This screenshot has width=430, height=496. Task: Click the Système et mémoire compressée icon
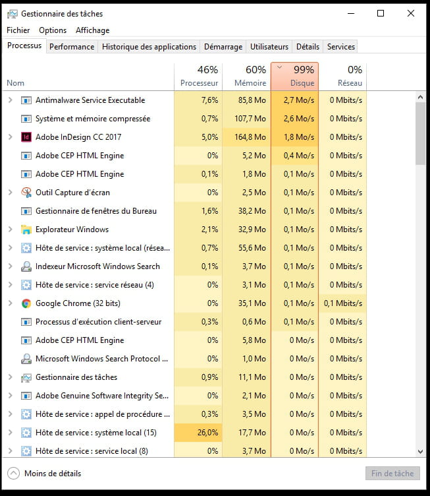point(26,119)
